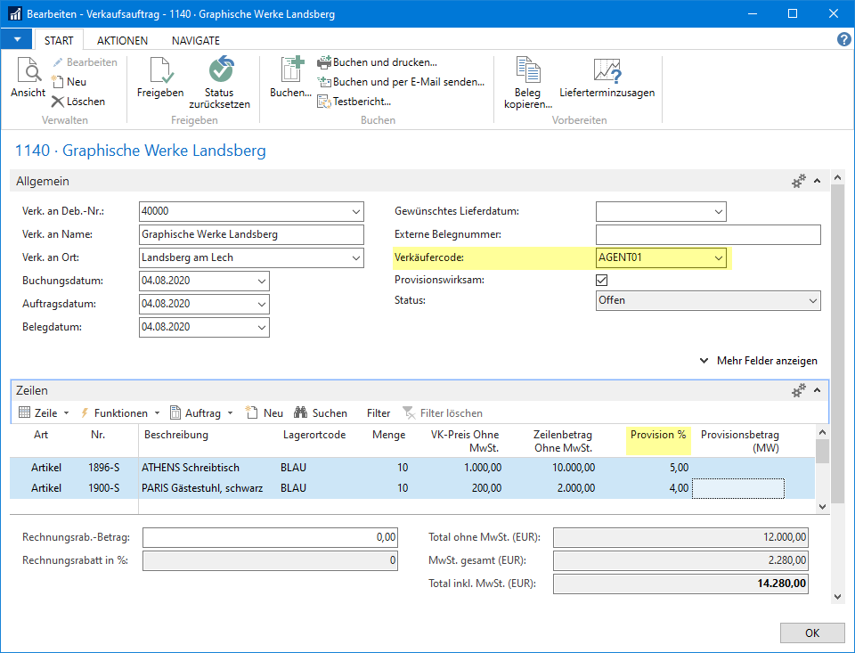Screen dimensions: 855x653
Task: Click the OK button
Action: point(811,633)
